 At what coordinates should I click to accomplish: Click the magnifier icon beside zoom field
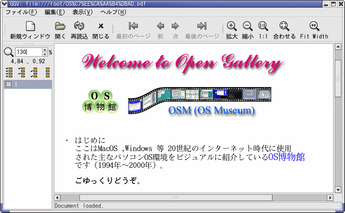(x=8, y=53)
